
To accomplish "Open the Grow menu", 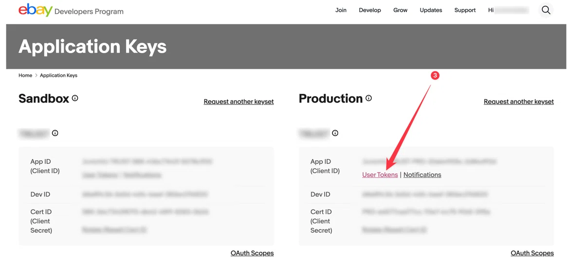I will pos(400,10).
